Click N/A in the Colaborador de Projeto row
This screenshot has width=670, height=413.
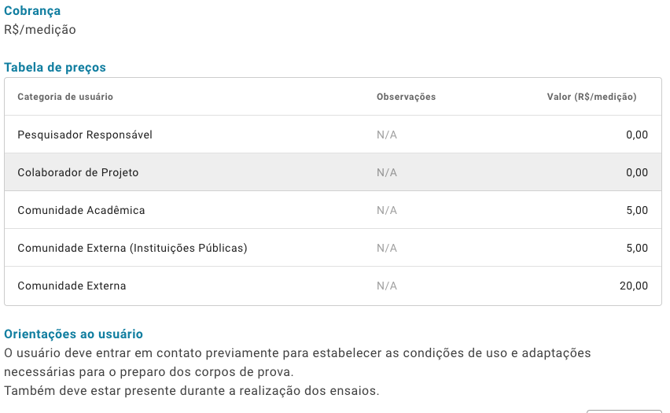387,172
